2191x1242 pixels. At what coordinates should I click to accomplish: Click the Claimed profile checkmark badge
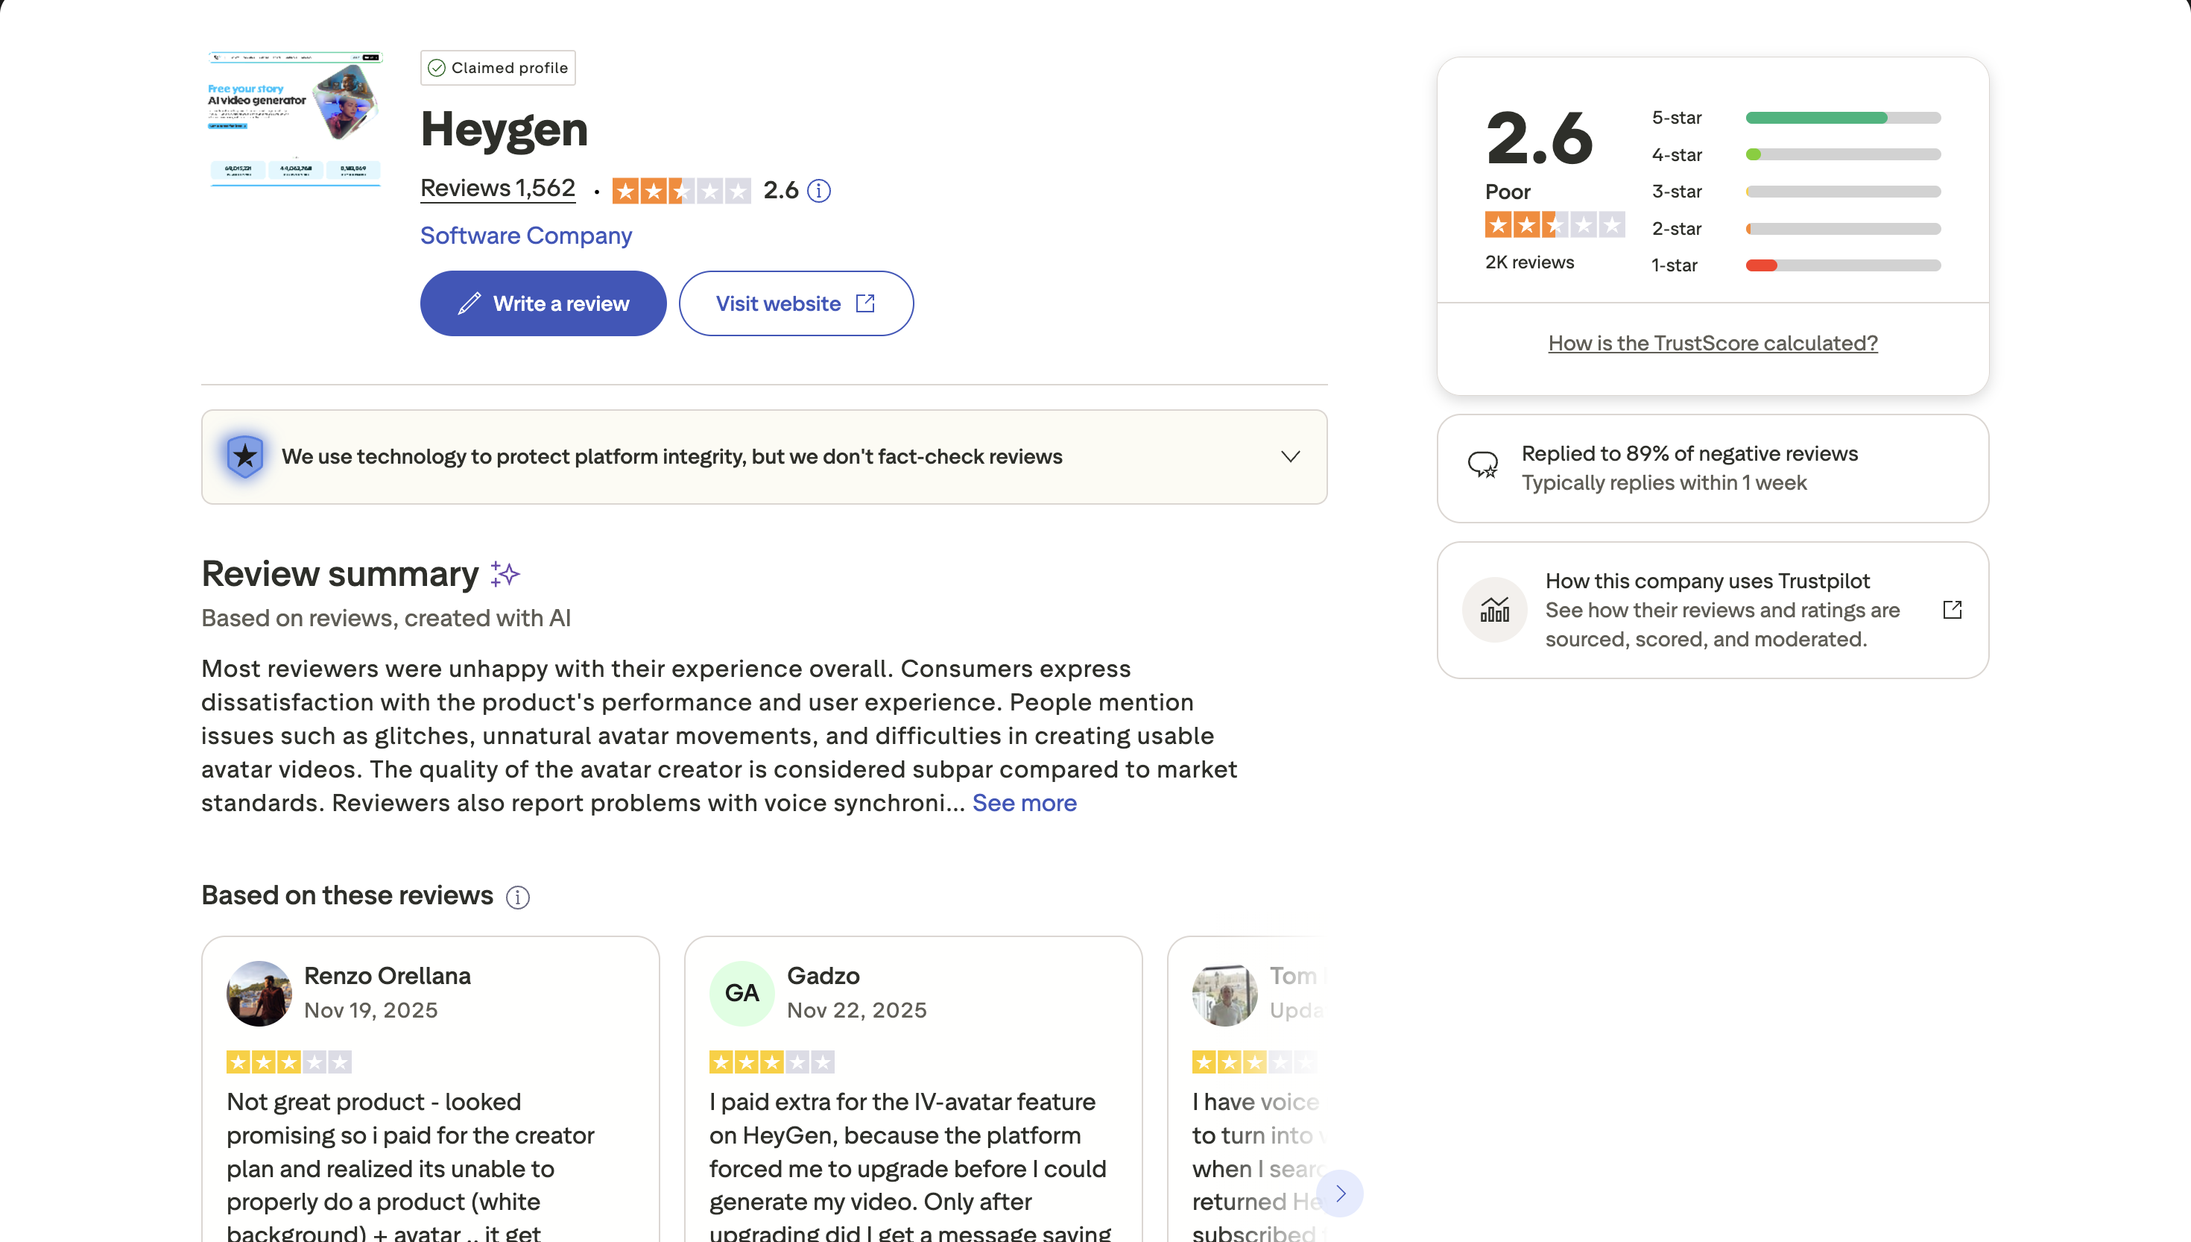click(437, 67)
